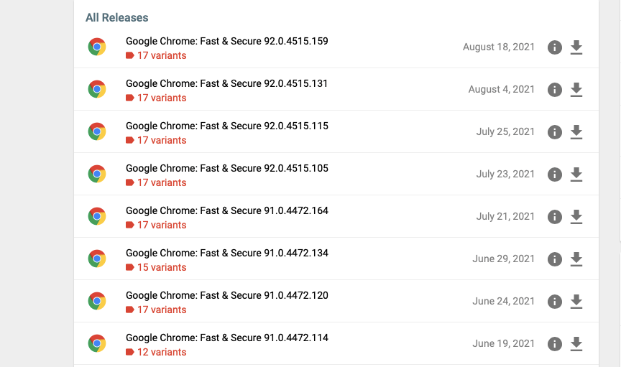Open info for Chrome 91.0.4472.120
This screenshot has height=367, width=621.
tap(554, 302)
